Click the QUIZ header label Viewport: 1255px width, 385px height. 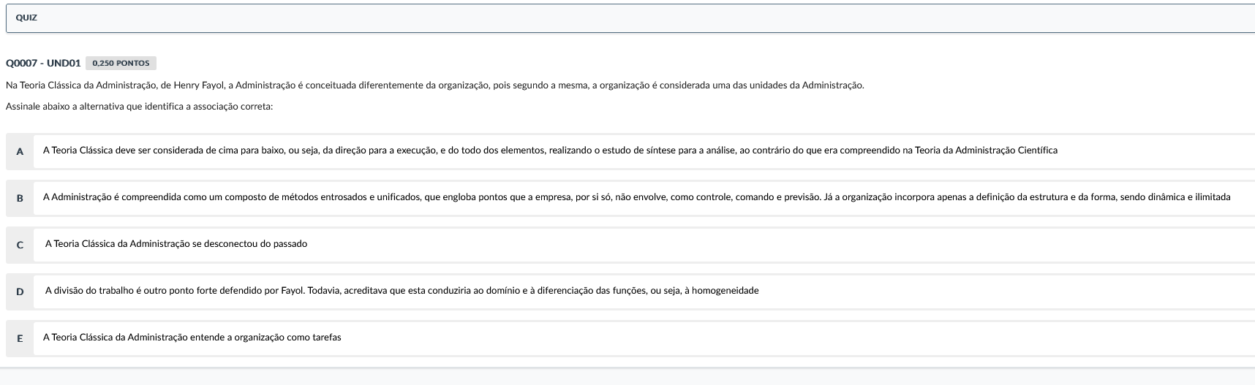click(x=26, y=18)
